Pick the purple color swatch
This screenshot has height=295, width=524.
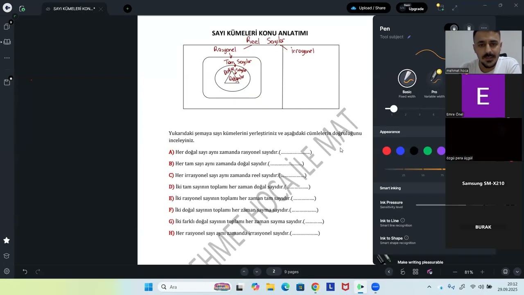(x=441, y=151)
